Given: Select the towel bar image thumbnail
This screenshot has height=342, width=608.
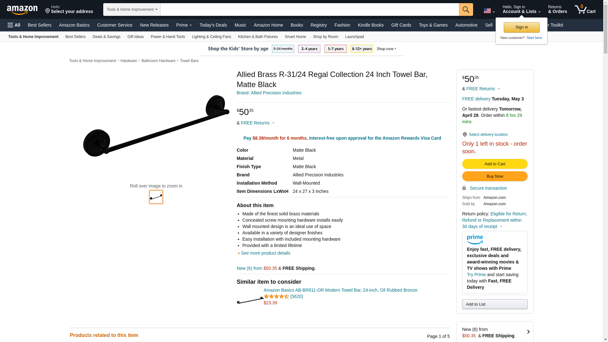Looking at the screenshot, I should pos(156,197).
